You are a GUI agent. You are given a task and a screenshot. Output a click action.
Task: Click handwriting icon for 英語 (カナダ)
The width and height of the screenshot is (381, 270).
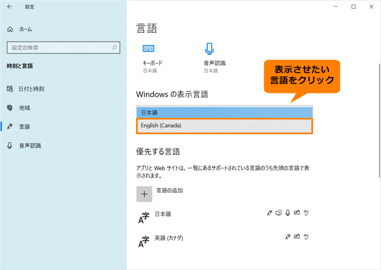[297, 236]
